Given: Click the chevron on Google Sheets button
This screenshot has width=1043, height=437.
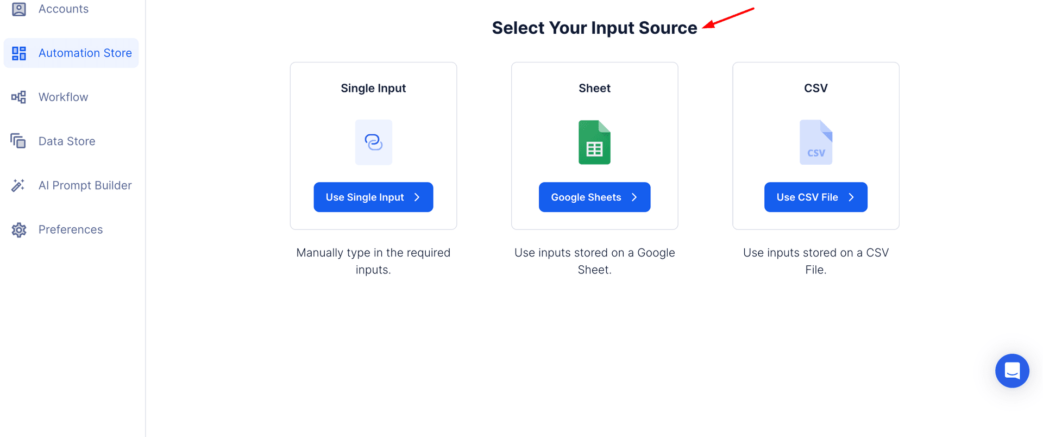Looking at the screenshot, I should (x=634, y=197).
